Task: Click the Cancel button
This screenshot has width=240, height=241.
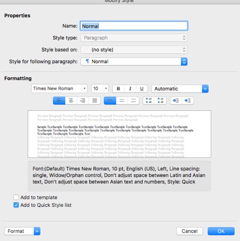Action: (x=189, y=231)
